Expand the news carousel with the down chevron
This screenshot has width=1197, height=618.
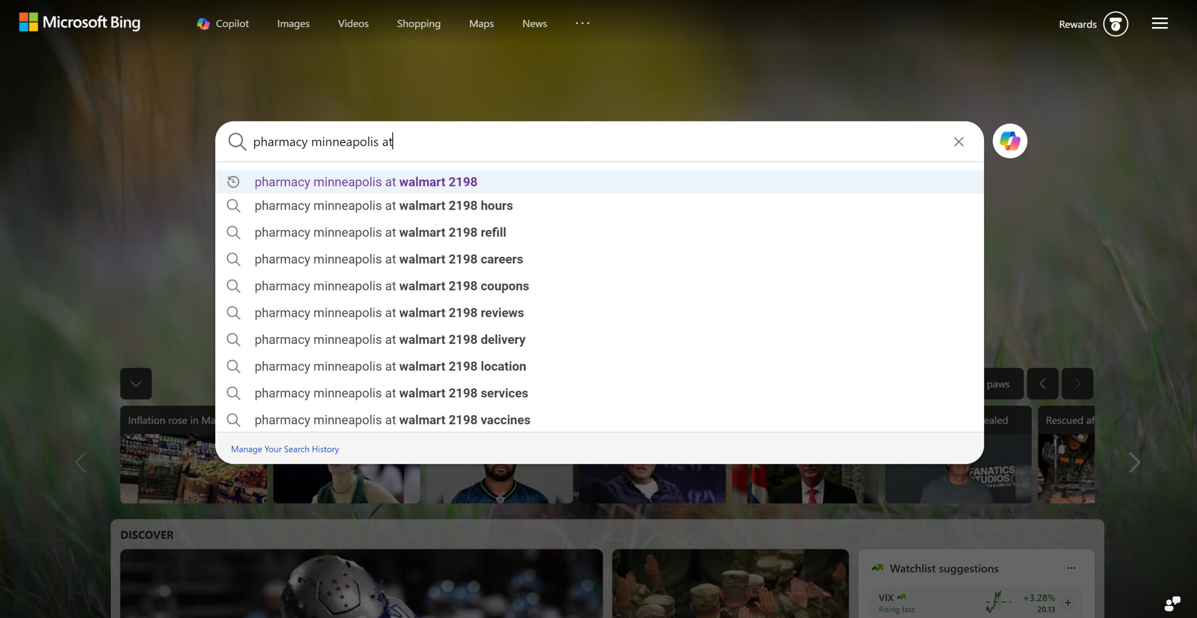point(136,384)
